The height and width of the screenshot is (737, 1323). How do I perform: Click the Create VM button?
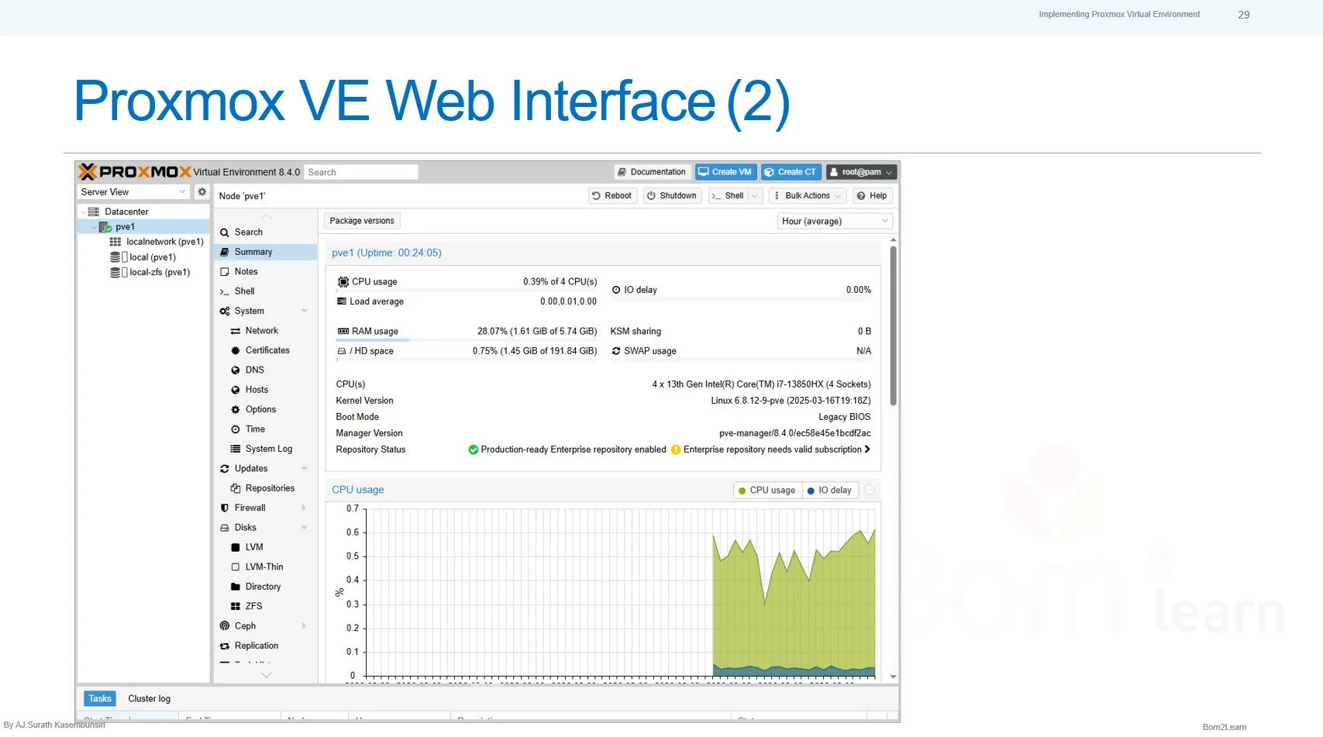tap(725, 172)
